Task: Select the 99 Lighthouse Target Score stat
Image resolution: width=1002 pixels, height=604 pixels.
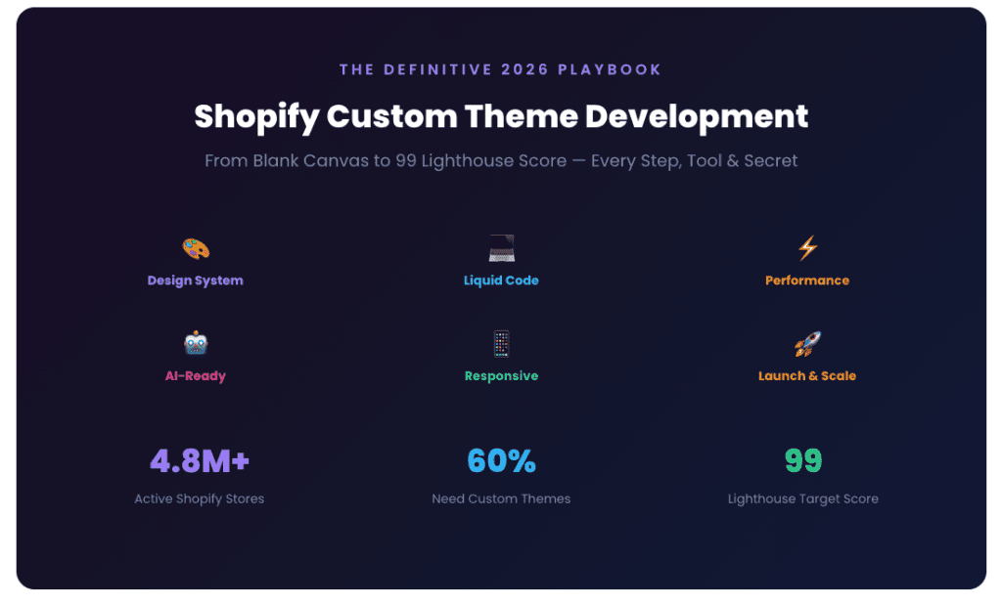Action: [801, 459]
